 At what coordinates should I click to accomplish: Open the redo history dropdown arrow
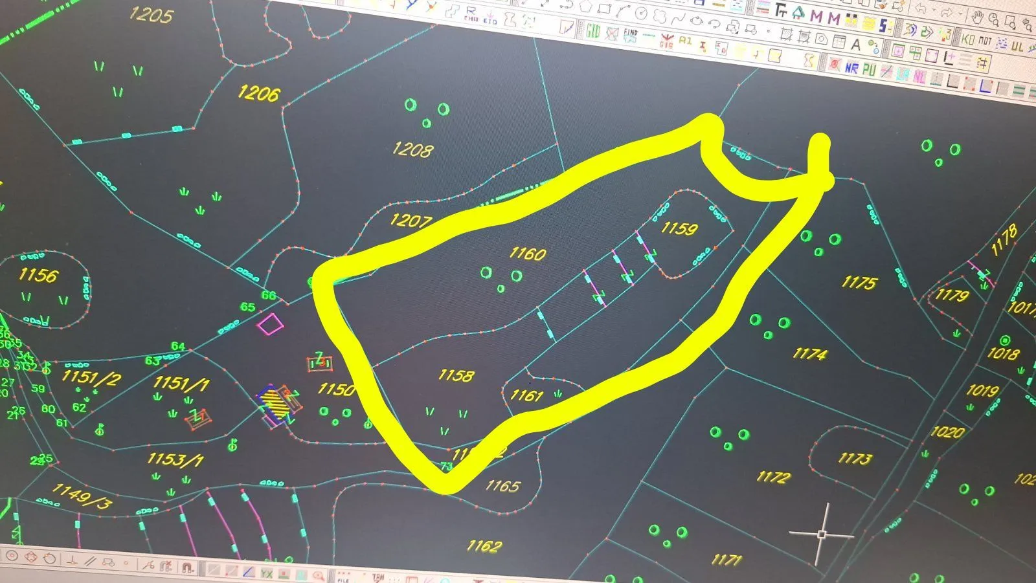tap(960, 14)
